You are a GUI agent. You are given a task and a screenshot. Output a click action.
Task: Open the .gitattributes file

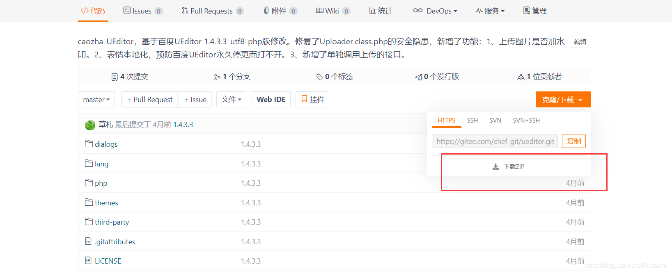click(x=115, y=242)
